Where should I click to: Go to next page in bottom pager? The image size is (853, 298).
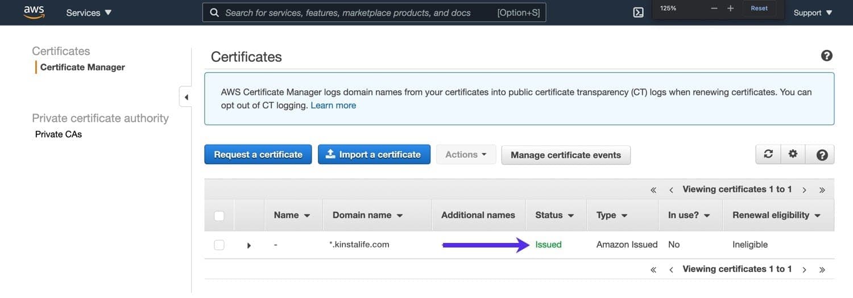(x=804, y=269)
